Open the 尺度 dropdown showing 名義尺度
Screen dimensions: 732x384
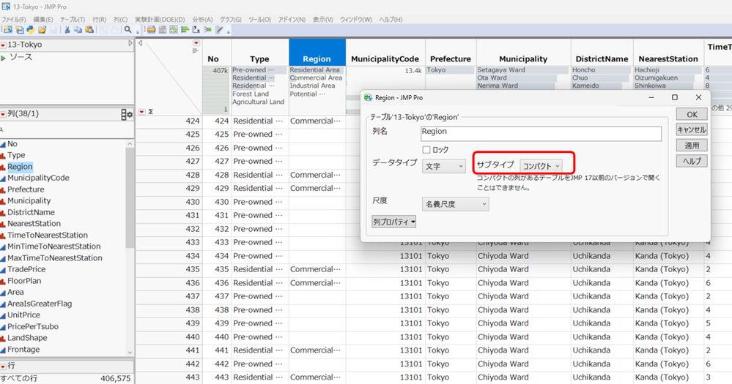click(455, 204)
